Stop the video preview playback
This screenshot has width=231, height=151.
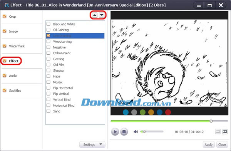124,132
